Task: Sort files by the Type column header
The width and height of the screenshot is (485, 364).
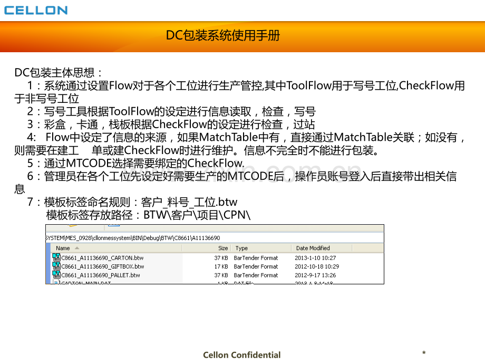Action: tap(241, 248)
